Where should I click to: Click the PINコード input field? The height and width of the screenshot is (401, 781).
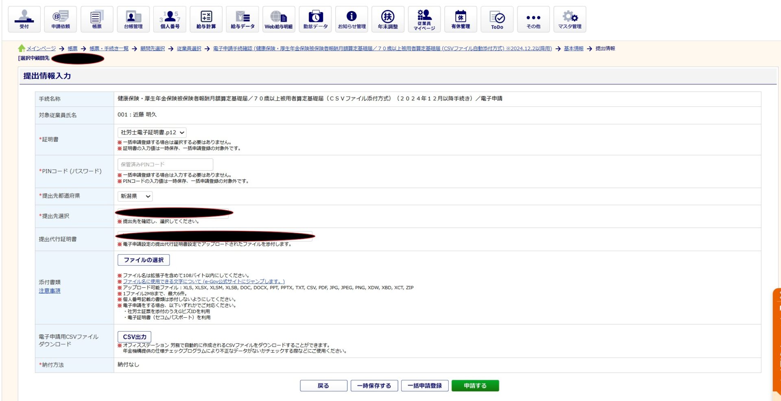tap(165, 165)
